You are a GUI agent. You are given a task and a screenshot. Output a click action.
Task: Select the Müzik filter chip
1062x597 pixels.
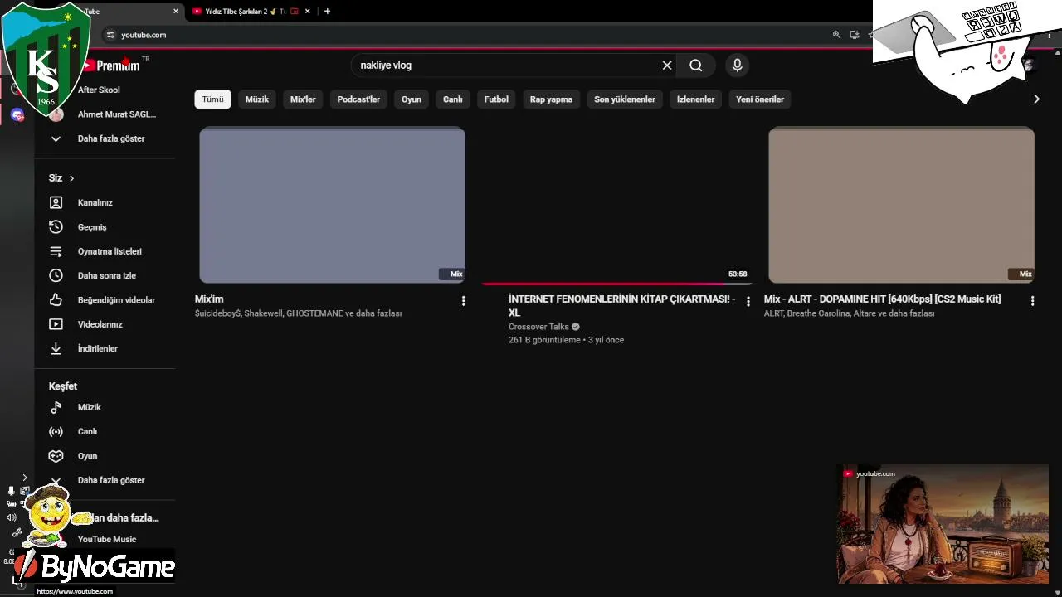[257, 99]
